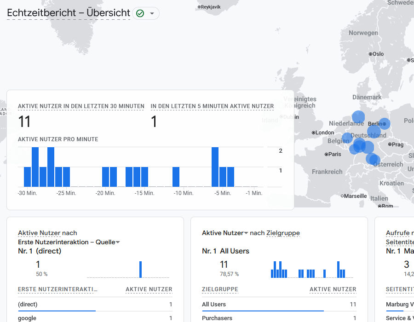
Task: Select the 'google' source row
Action: click(27, 318)
